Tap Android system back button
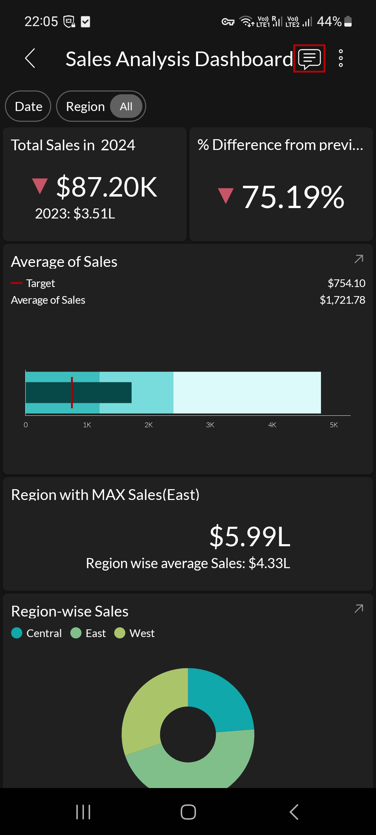Image resolution: width=376 pixels, height=835 pixels. (x=294, y=812)
